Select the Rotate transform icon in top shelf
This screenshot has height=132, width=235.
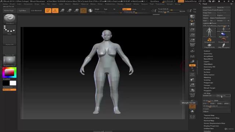76,11
